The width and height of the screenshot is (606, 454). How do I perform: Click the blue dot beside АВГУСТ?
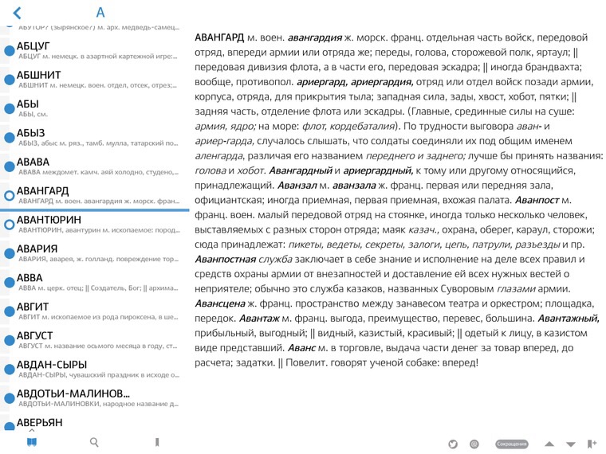[x=10, y=341]
